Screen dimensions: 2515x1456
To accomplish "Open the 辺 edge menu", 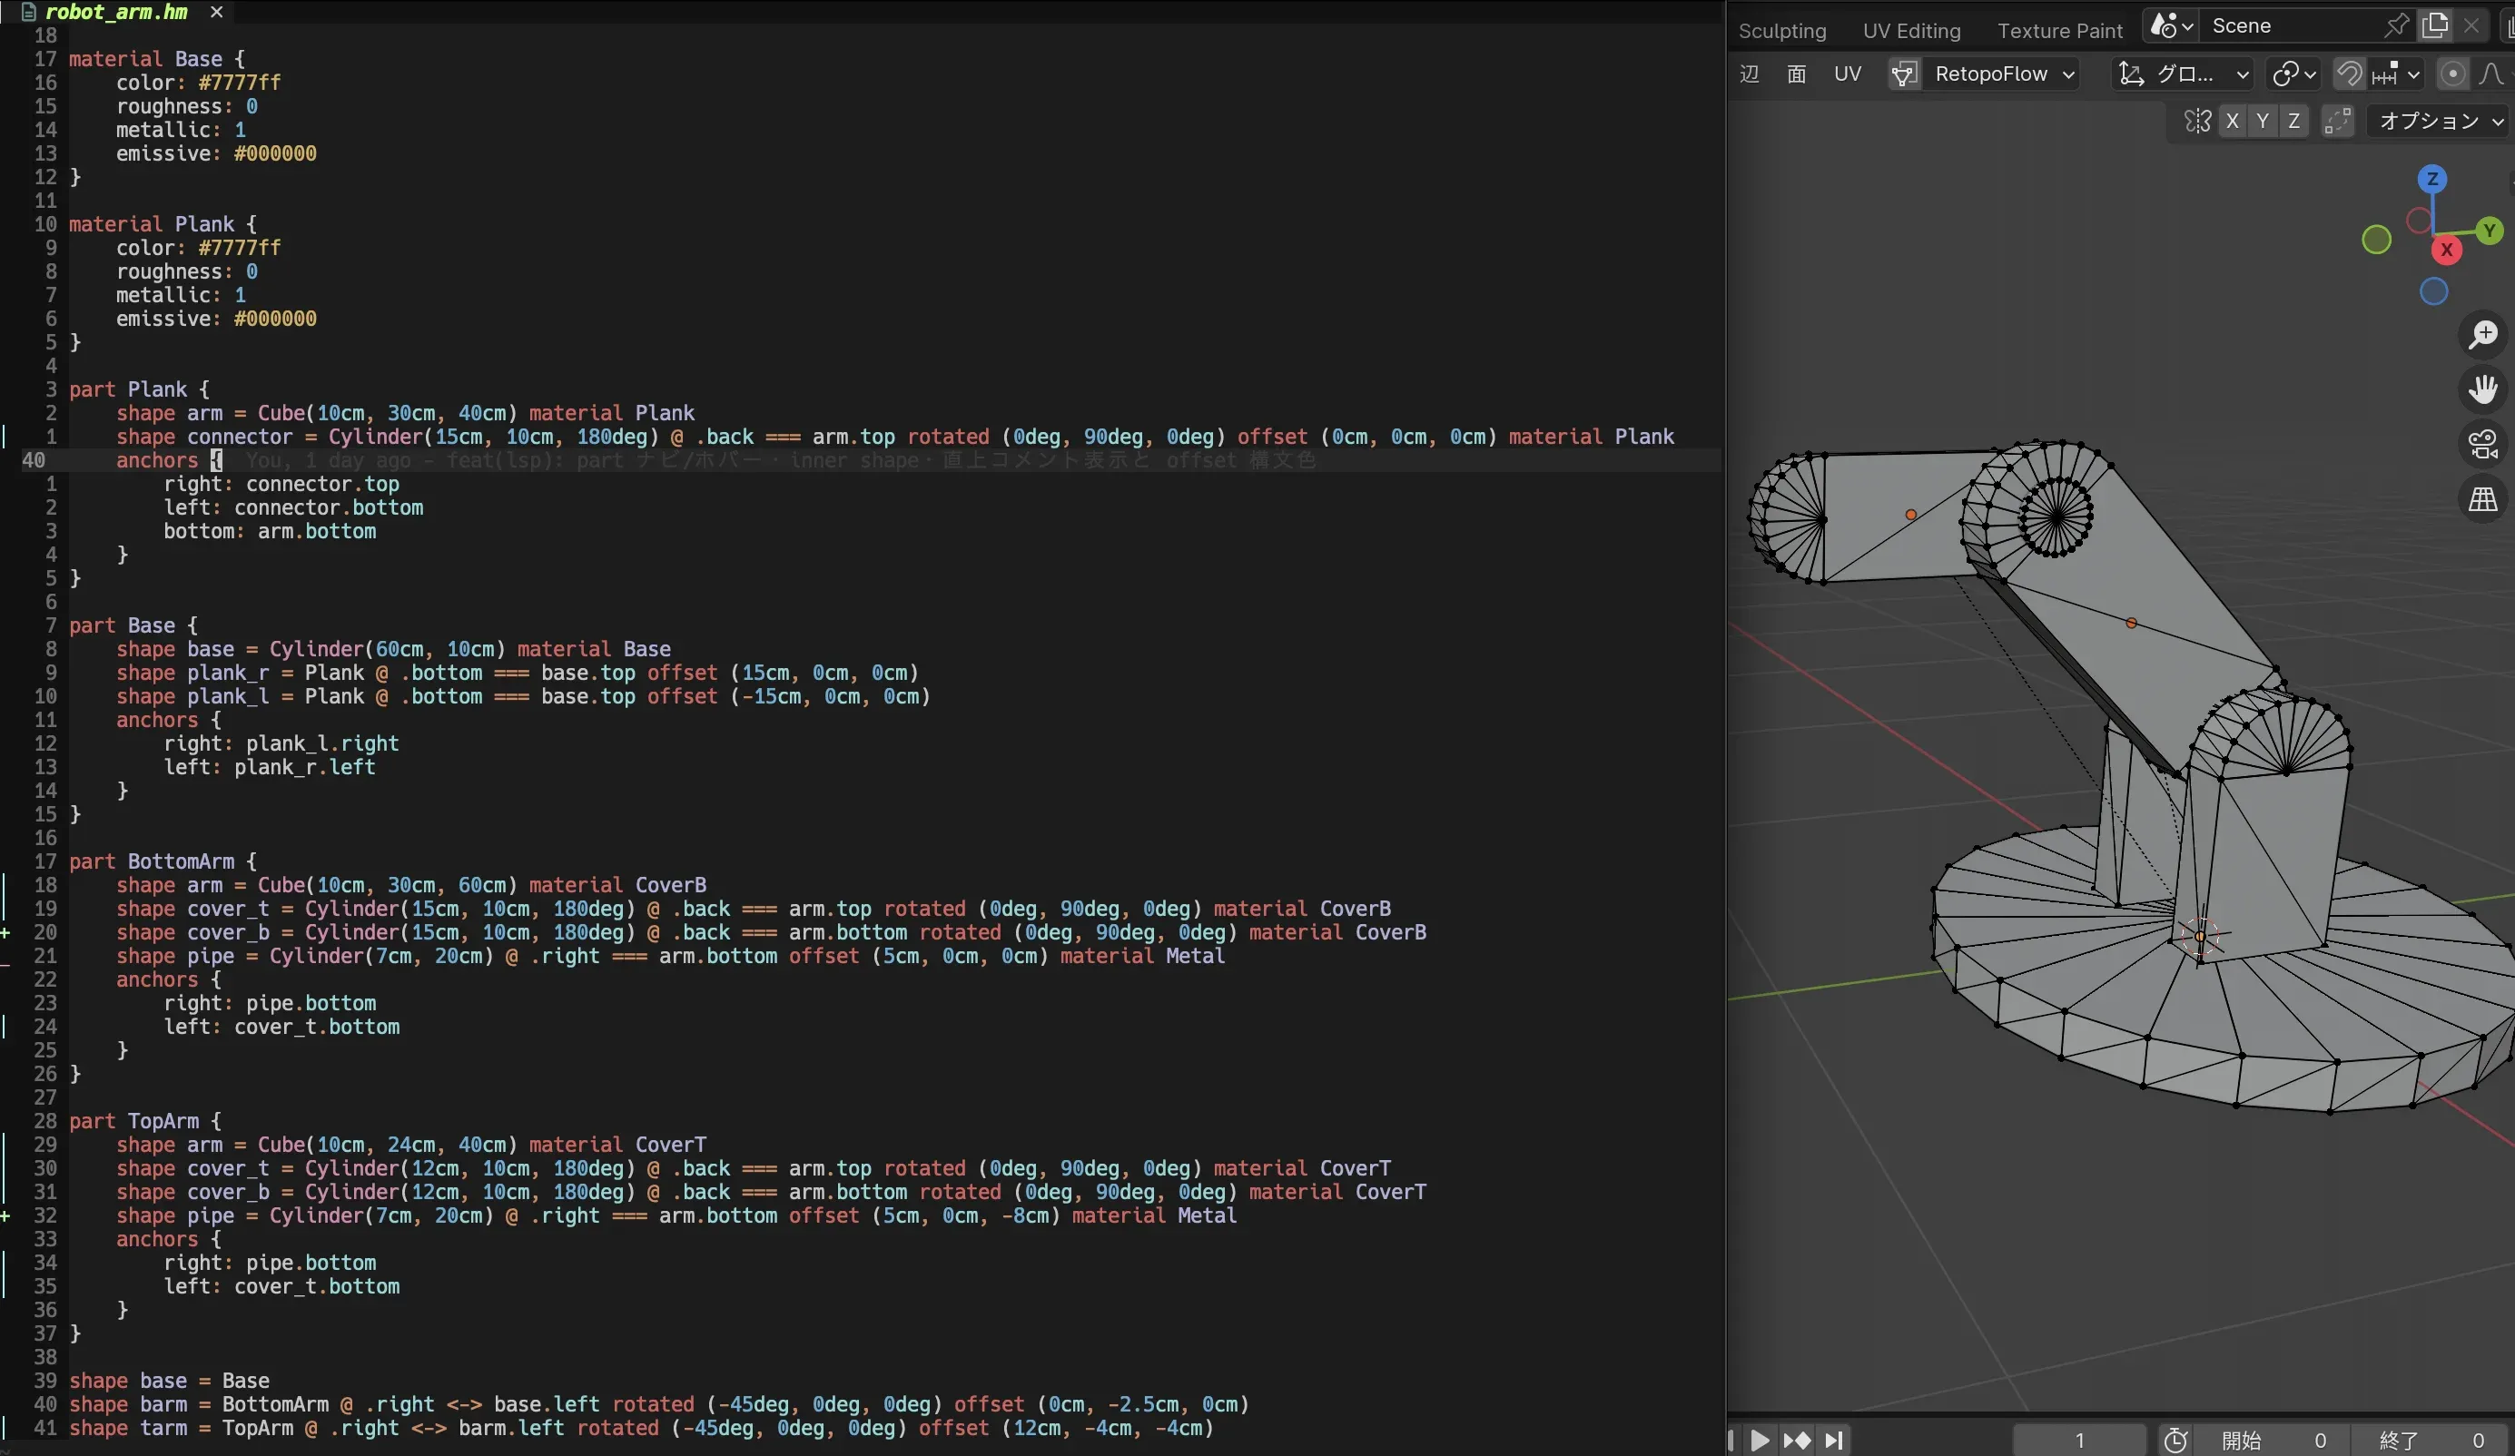I will pyautogui.click(x=1750, y=74).
